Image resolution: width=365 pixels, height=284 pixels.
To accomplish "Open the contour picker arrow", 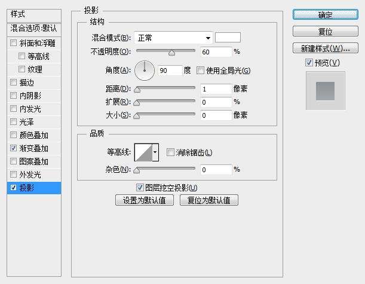I will [x=155, y=152].
